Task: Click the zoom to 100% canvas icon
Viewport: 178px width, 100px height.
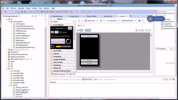Action: click(142, 30)
